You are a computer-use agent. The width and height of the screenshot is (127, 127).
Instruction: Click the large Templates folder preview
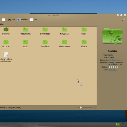(112, 36)
